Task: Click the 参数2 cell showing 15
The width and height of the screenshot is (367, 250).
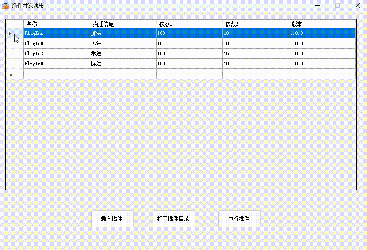Action: tap(256, 54)
